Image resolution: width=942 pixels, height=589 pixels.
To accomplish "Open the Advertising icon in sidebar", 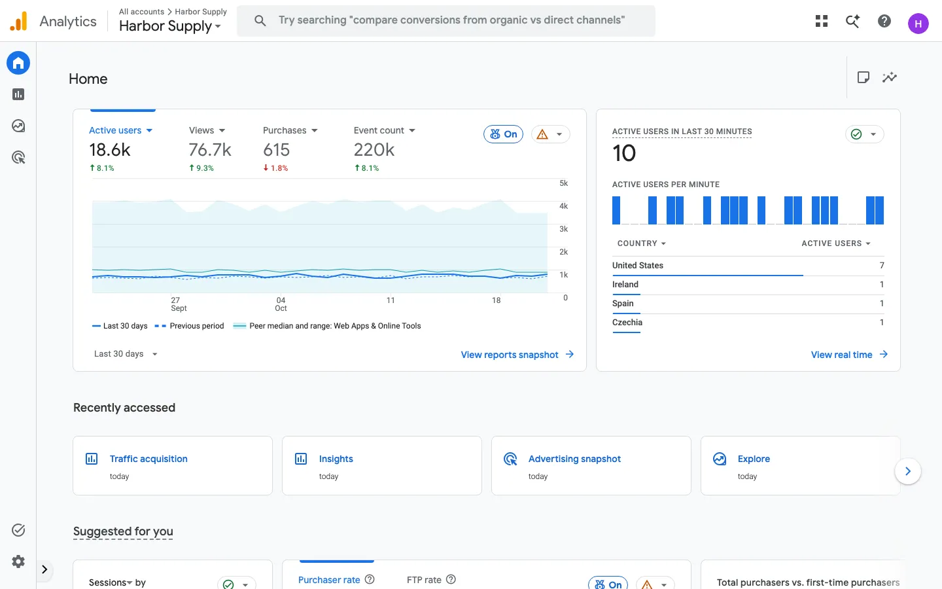I will pyautogui.click(x=18, y=157).
